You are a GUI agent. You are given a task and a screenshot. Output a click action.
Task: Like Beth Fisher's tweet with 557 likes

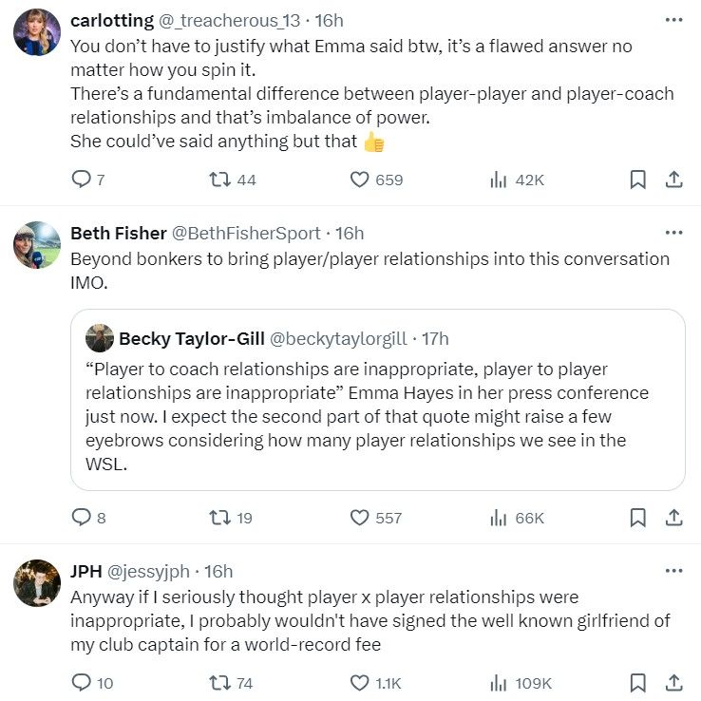tap(360, 518)
